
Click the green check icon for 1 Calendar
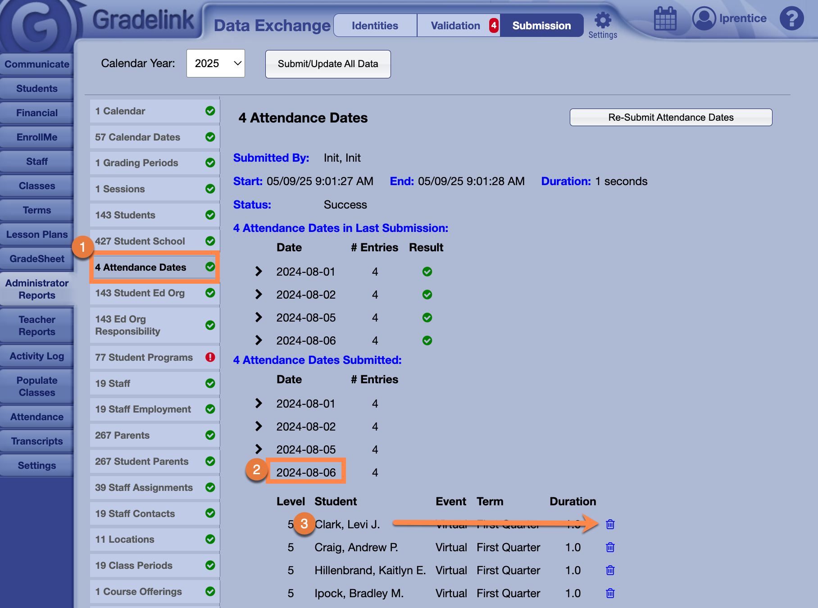(210, 111)
